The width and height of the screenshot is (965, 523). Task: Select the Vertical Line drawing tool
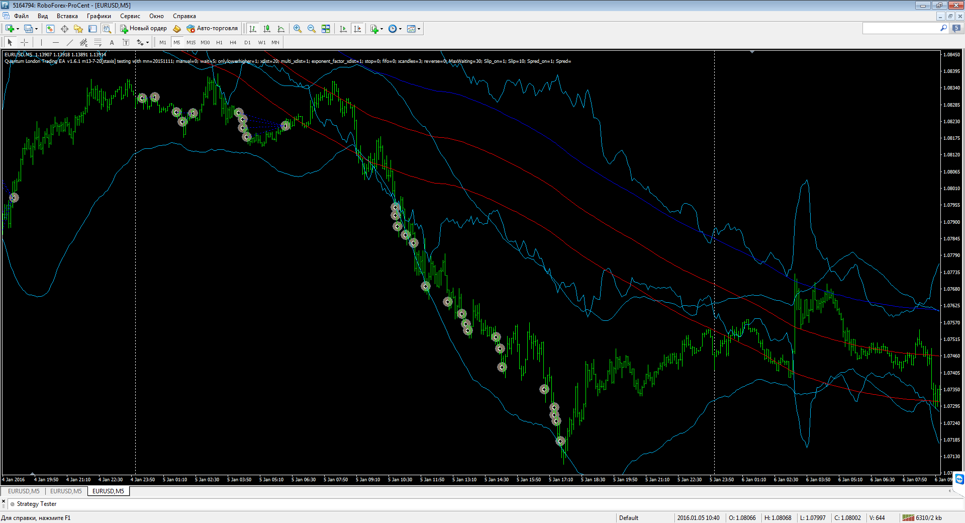pos(41,42)
